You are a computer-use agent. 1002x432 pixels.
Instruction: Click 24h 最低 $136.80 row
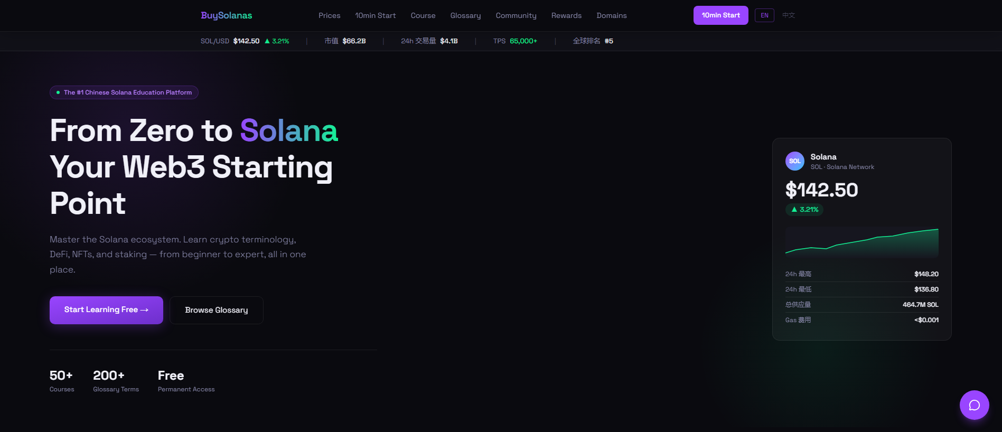(862, 289)
